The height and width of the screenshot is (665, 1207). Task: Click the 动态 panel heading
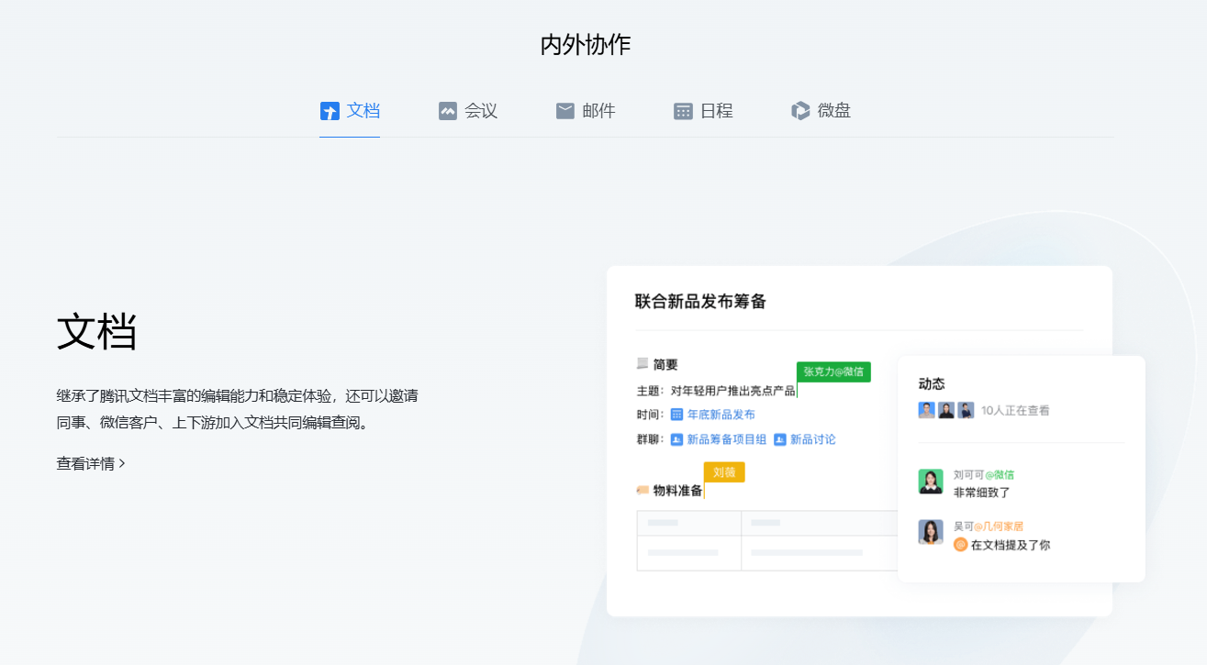[932, 383]
